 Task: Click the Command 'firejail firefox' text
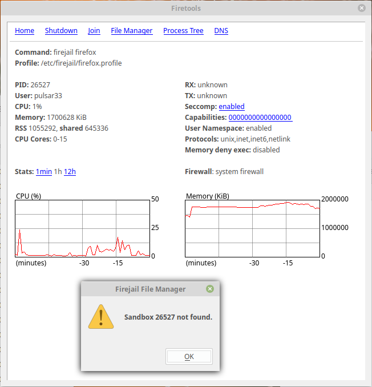click(x=75, y=53)
